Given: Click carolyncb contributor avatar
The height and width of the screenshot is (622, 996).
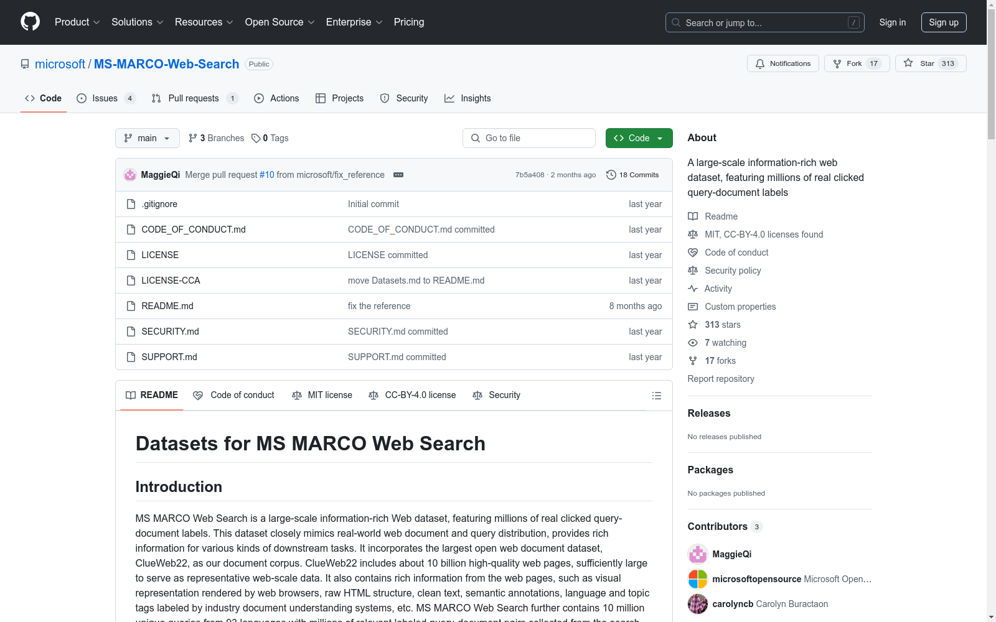Looking at the screenshot, I should 698,604.
